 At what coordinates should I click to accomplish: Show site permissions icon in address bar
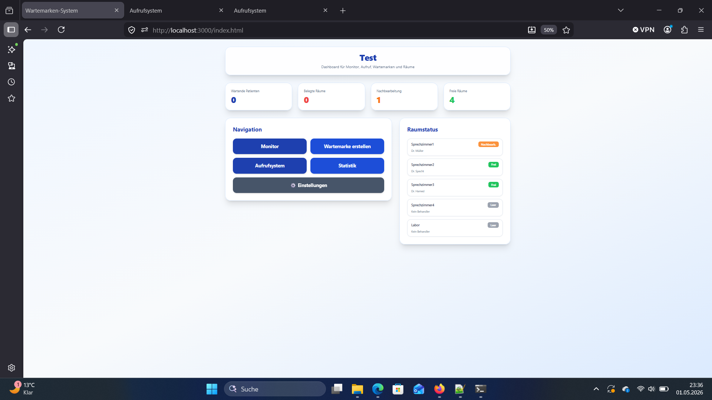145,30
